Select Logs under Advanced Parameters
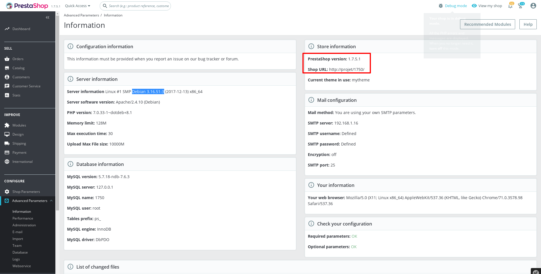541x274 pixels. pyautogui.click(x=16, y=259)
